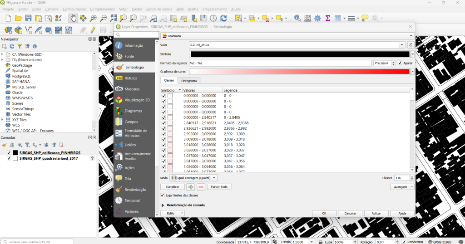The image size is (465, 244).
Task: Toggle the Aparar checkbox
Action: click(x=400, y=63)
